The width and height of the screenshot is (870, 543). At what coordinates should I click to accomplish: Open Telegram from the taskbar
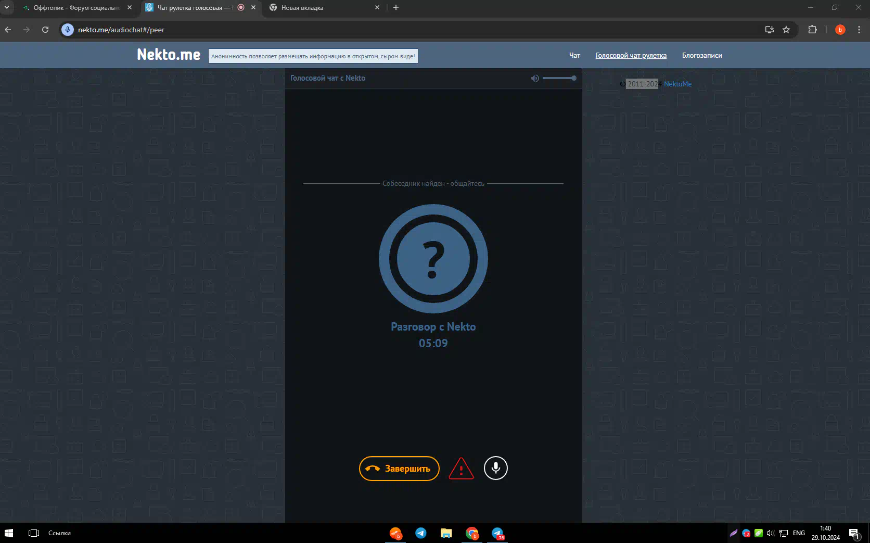tap(421, 533)
